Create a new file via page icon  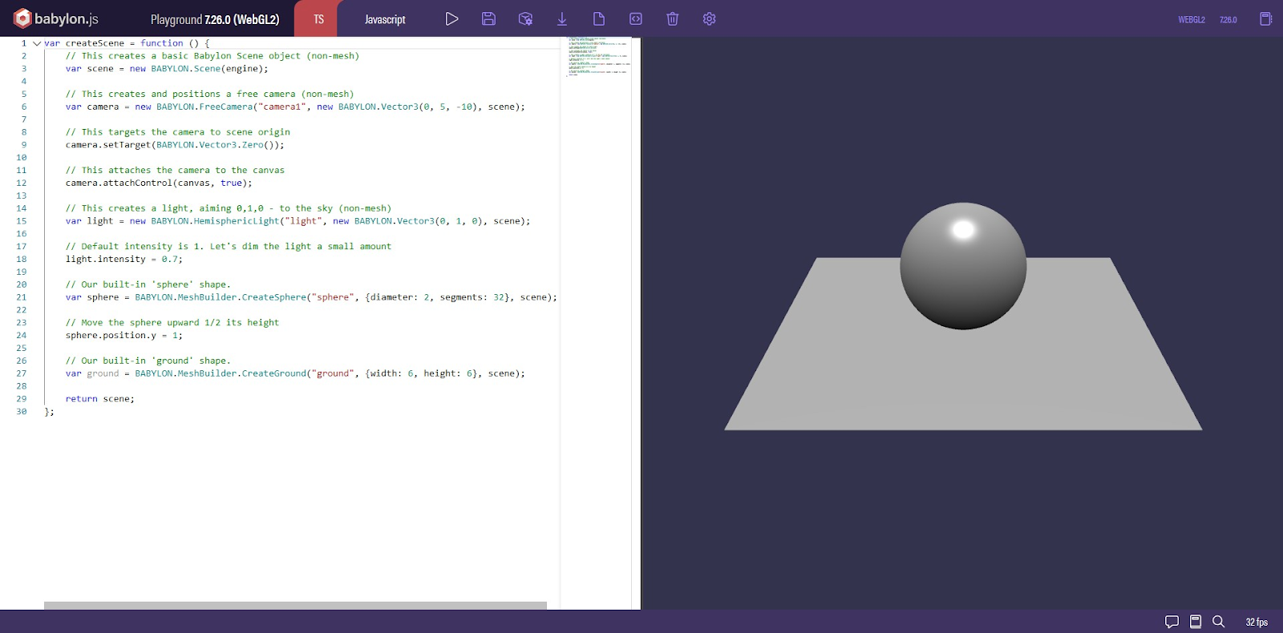pos(599,18)
